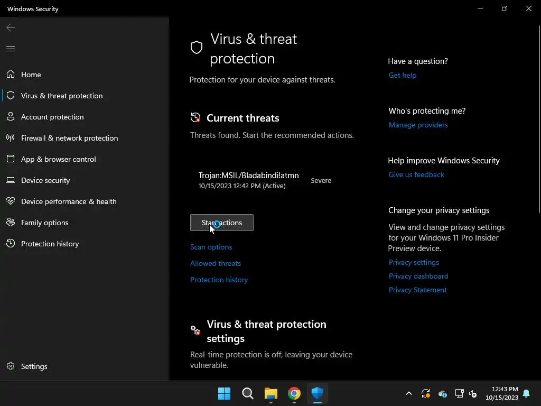Click the Get help link
541x406 pixels.
click(402, 75)
